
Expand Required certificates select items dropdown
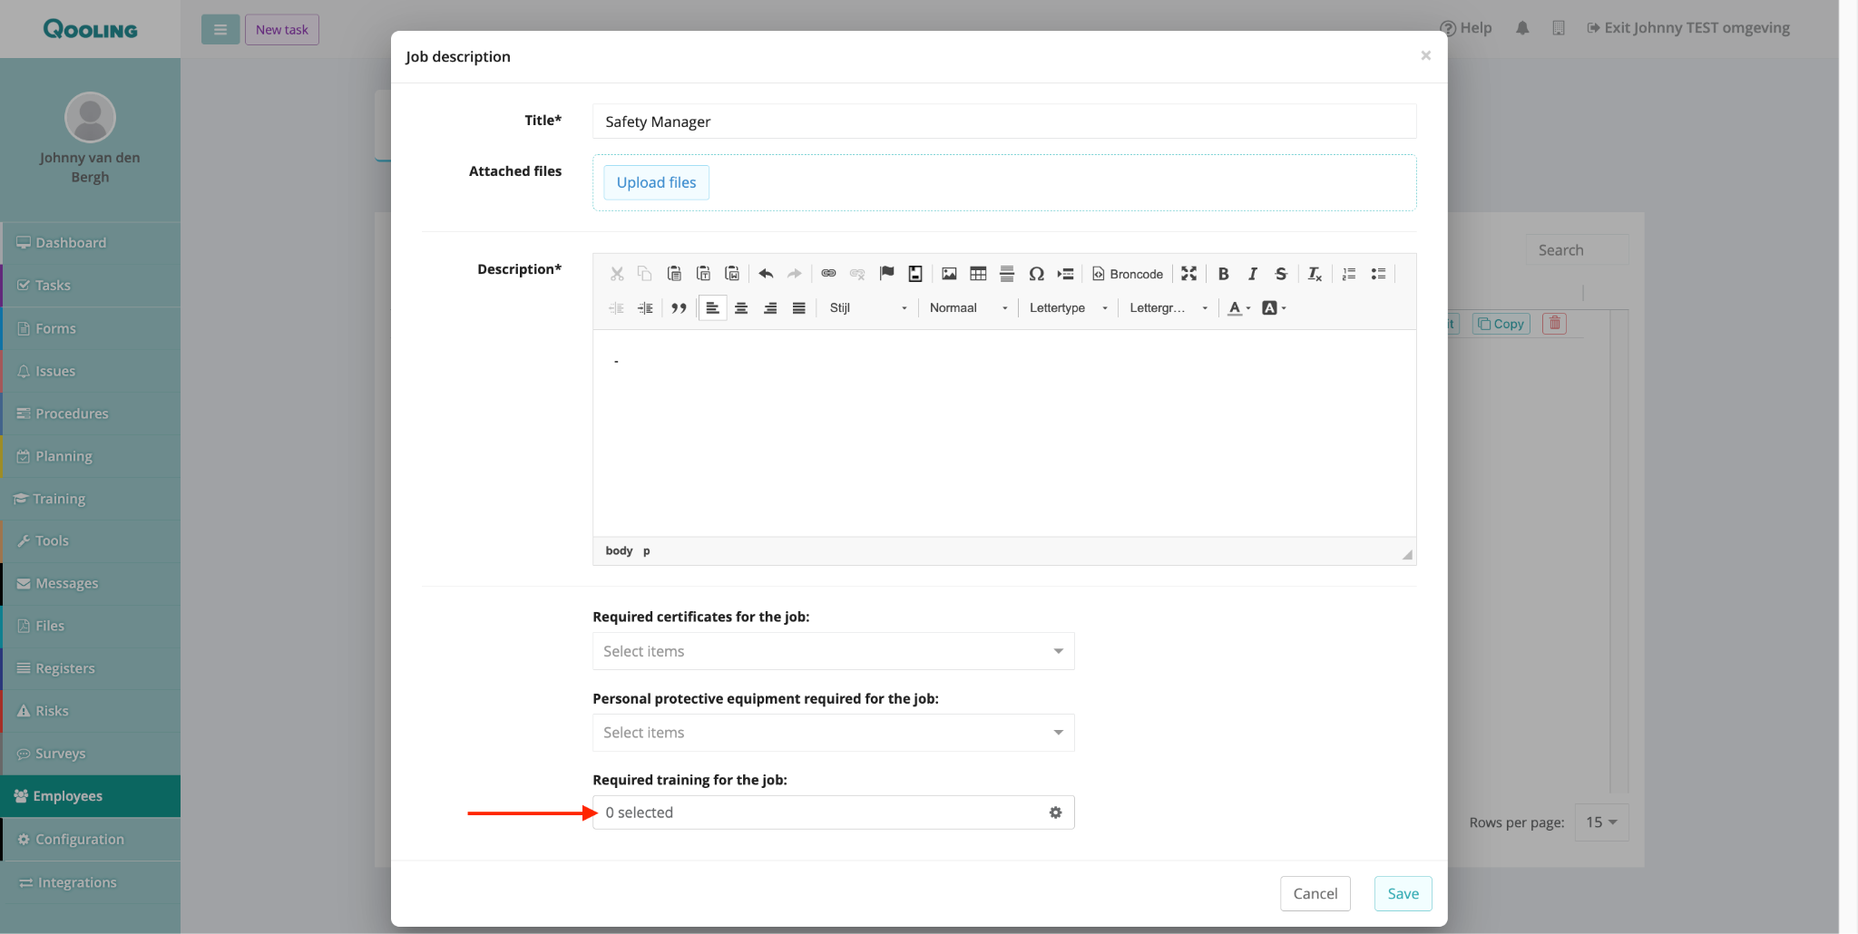point(833,651)
